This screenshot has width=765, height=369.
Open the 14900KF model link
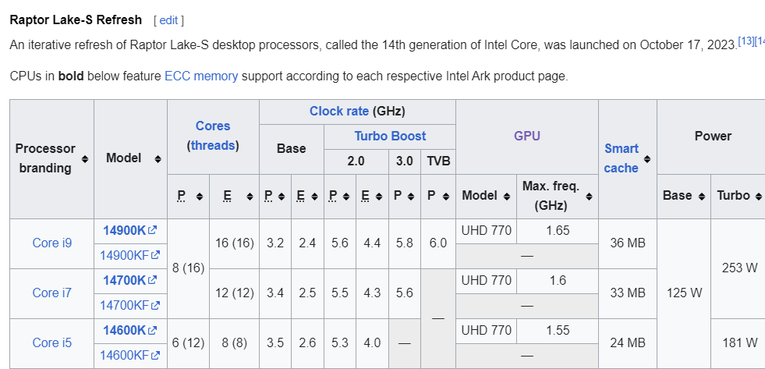pyautogui.click(x=125, y=255)
